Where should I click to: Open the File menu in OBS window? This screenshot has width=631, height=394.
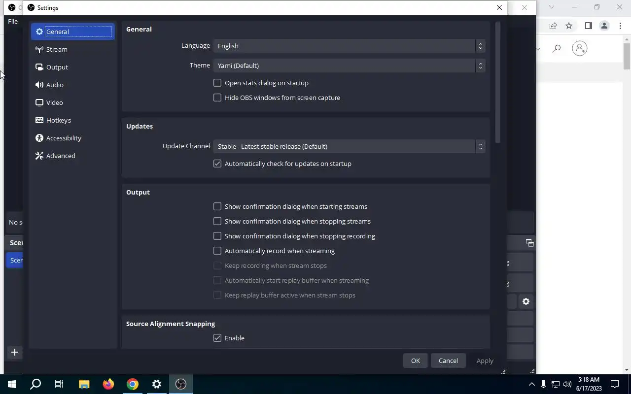(13, 21)
